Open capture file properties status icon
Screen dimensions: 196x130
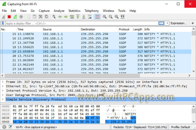point(10,127)
